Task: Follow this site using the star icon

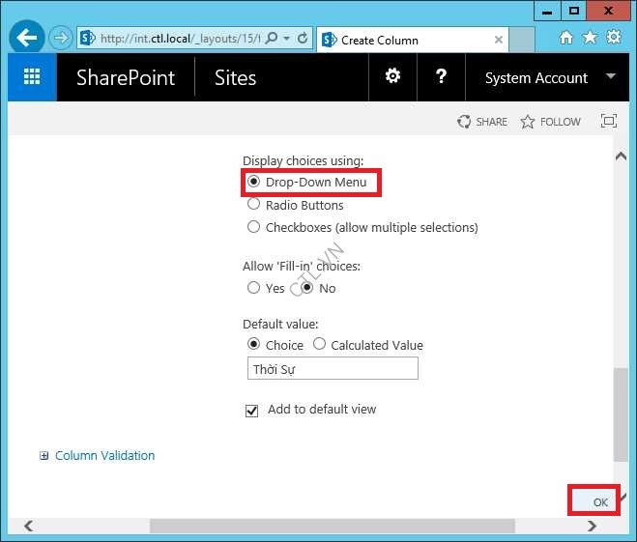Action: tap(528, 122)
